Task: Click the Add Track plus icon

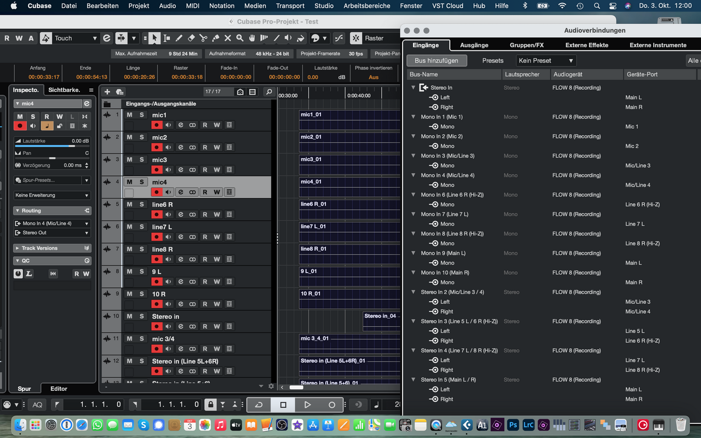Action: point(107,92)
